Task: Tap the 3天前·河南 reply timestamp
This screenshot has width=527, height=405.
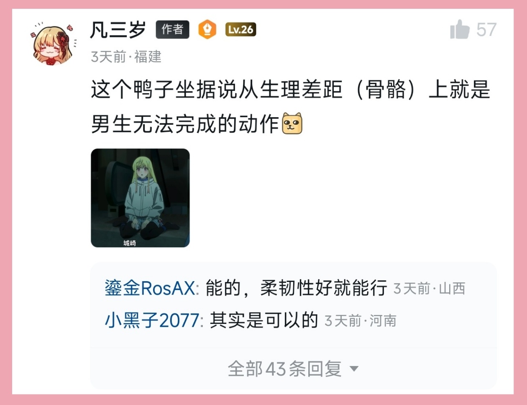Action: pyautogui.click(x=360, y=321)
